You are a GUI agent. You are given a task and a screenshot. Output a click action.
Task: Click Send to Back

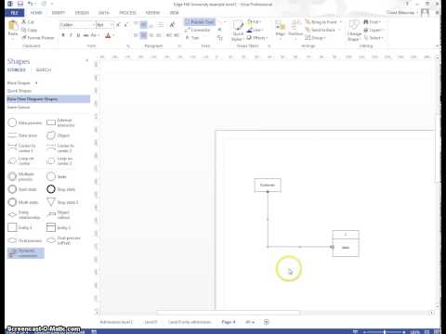(x=322, y=30)
